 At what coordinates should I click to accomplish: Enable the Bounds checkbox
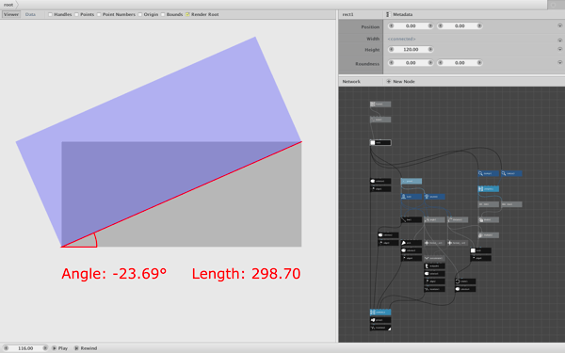[163, 14]
